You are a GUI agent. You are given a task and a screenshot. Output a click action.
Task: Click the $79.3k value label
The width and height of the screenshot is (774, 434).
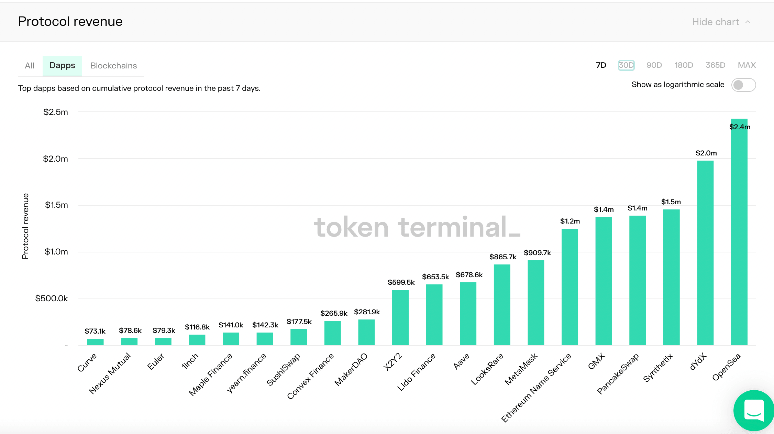(164, 330)
